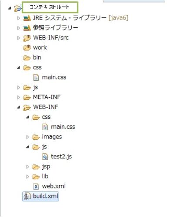
Task: Click the main.css file icon under WEB-INF
Action: pyautogui.click(x=45, y=127)
